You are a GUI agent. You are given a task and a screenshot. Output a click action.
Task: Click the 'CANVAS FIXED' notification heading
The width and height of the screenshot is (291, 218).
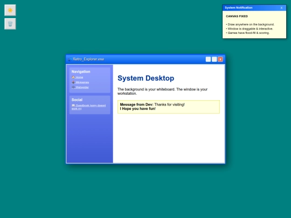237,16
